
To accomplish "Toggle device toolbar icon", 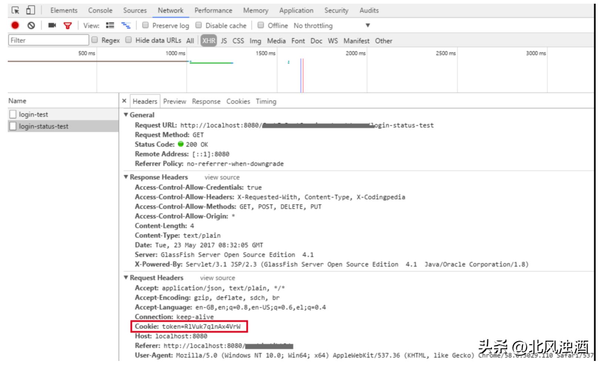I will click(x=30, y=10).
